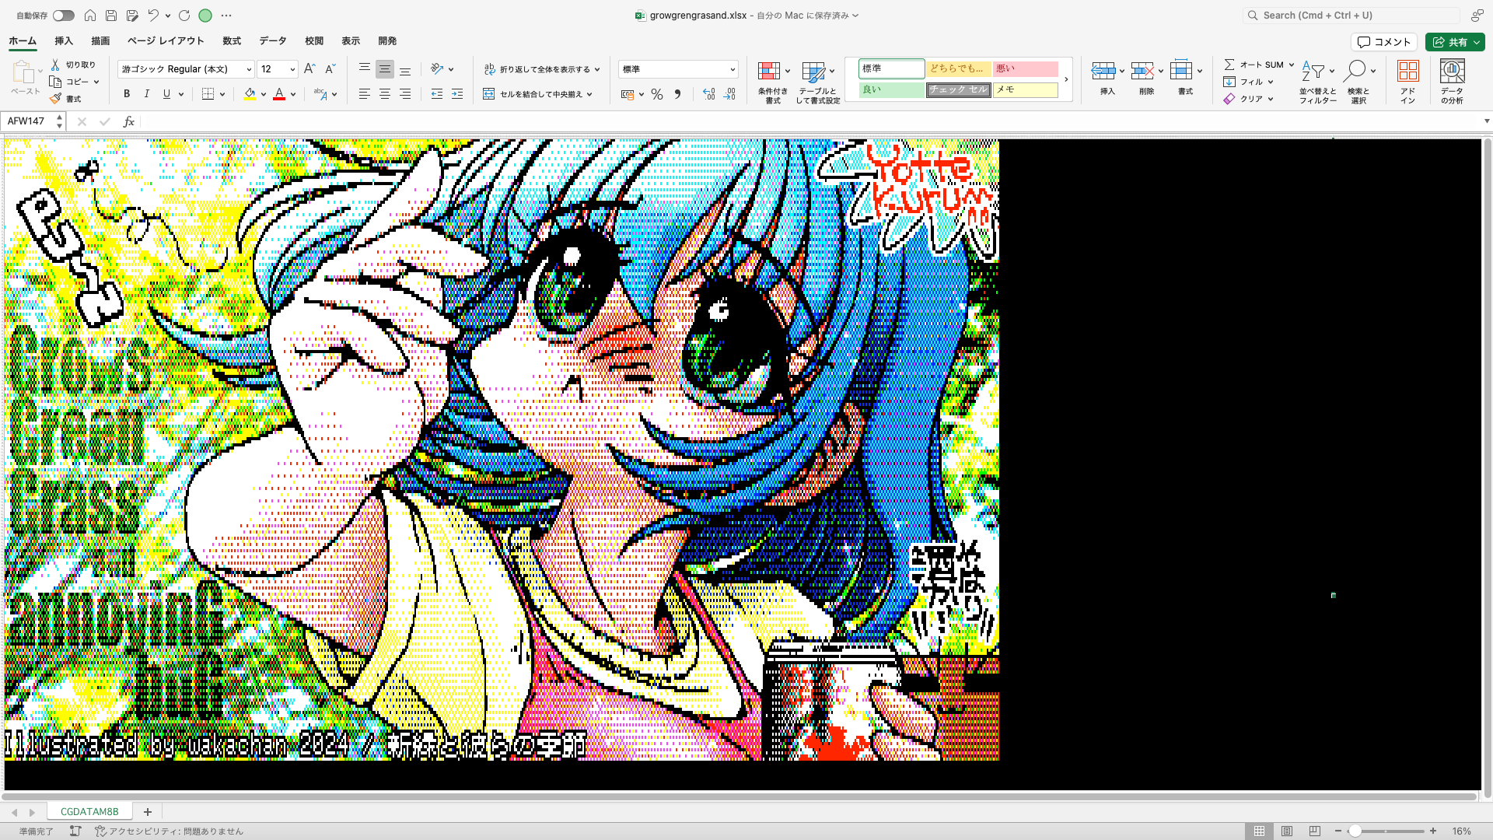Open Format as Table menu
This screenshot has height=840, width=1493.
click(818, 82)
